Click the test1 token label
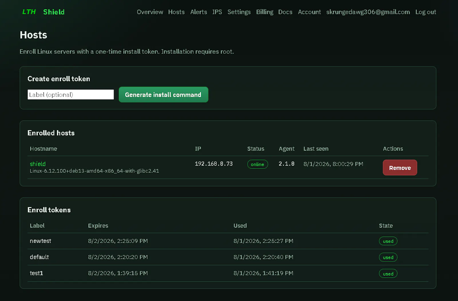 36,273
